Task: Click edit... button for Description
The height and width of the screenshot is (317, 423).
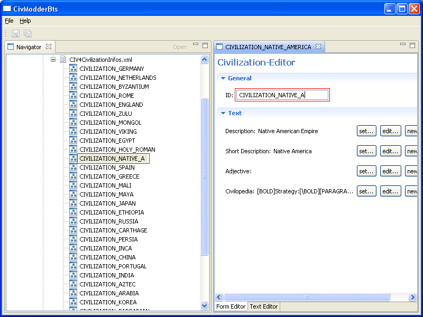Action: coord(390,131)
